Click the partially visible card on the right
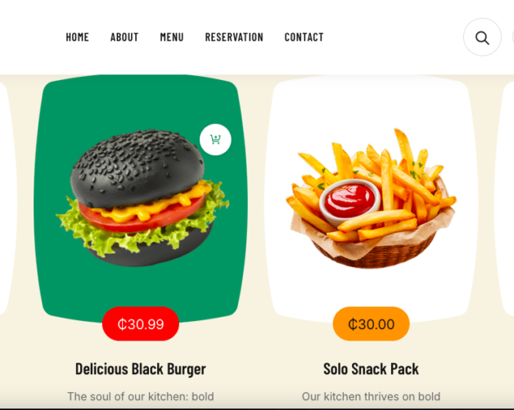Image resolution: width=514 pixels, height=410 pixels. [x=505, y=198]
